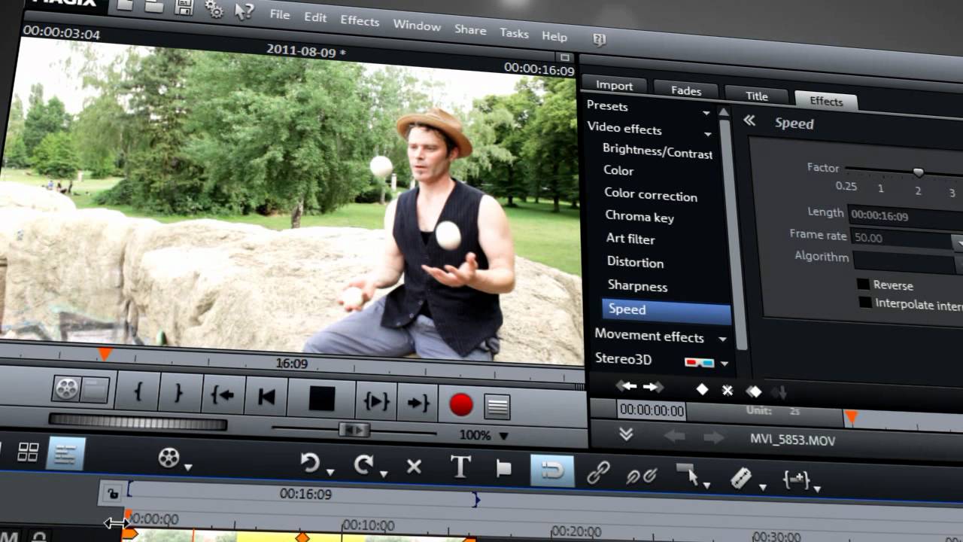Open the mouse mode dropdown arrow
Screen dimensions: 963x542
click(x=706, y=486)
